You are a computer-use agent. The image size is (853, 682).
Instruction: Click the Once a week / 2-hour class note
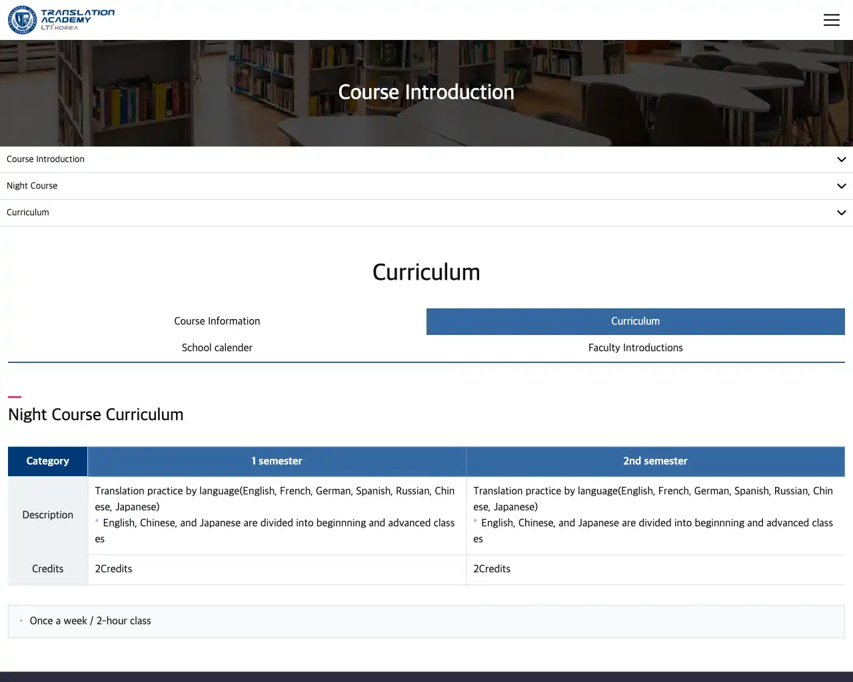tap(91, 621)
